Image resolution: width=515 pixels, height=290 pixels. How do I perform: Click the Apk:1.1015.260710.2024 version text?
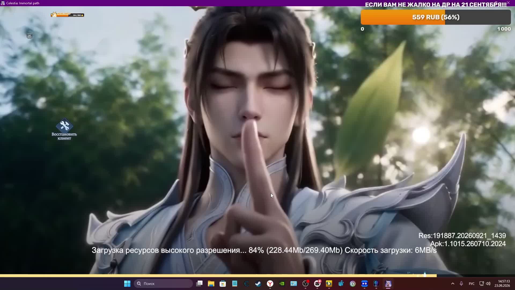tap(468, 244)
